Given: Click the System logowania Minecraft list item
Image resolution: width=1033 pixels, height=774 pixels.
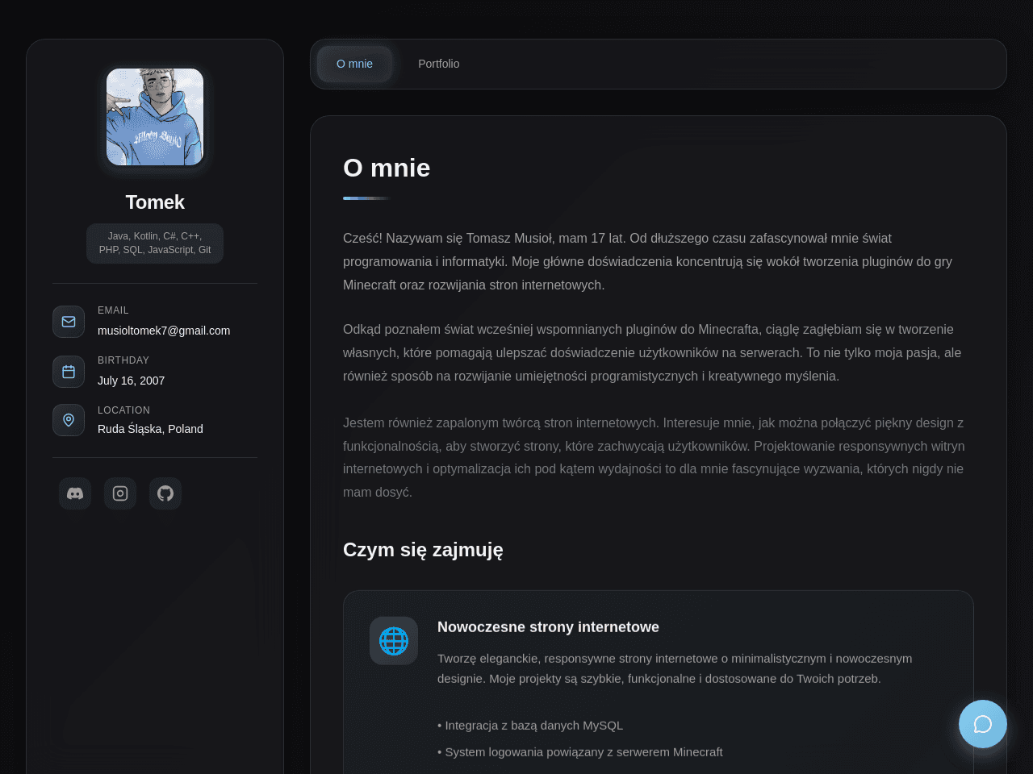Looking at the screenshot, I should pyautogui.click(x=580, y=752).
